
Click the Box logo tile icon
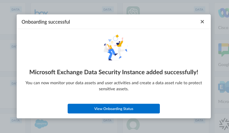point(41,12)
